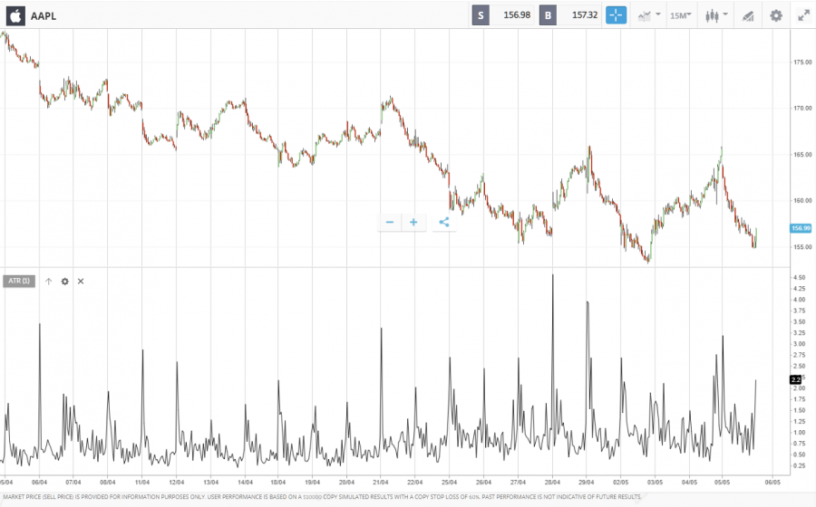
Task: Click the S sell button
Action: [481, 15]
